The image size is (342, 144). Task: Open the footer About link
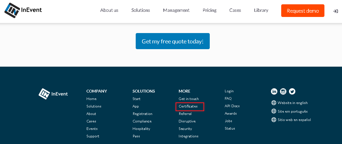[91, 114]
